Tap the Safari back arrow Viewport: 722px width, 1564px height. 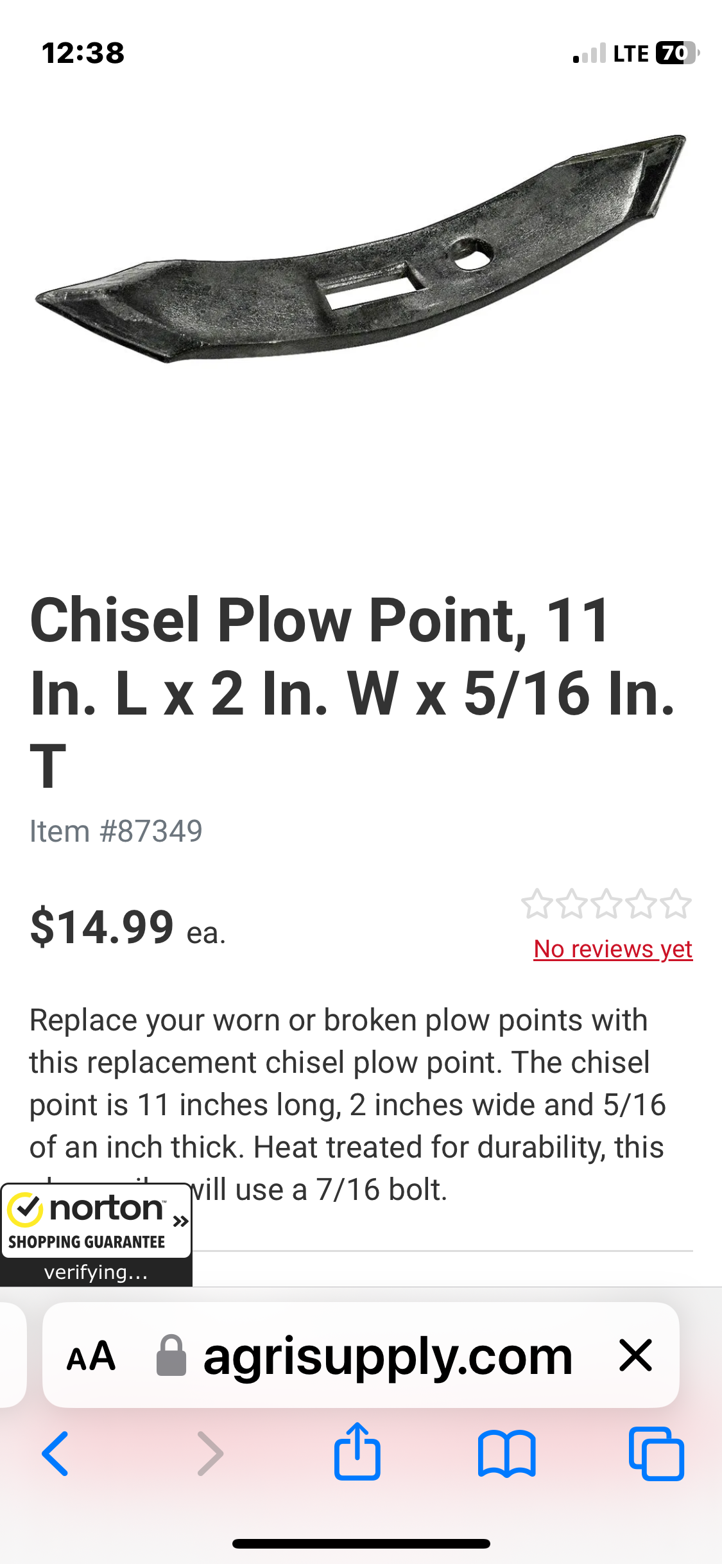point(56,1454)
